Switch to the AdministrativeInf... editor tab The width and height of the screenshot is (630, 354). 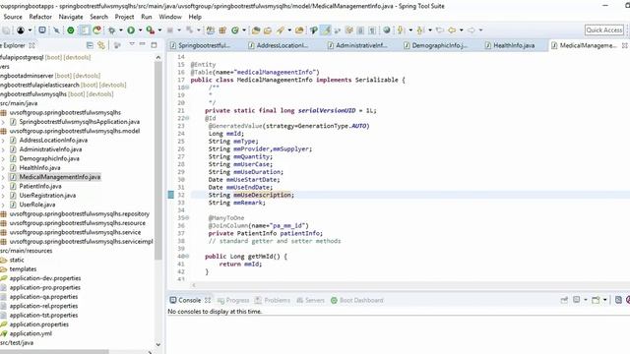point(357,45)
